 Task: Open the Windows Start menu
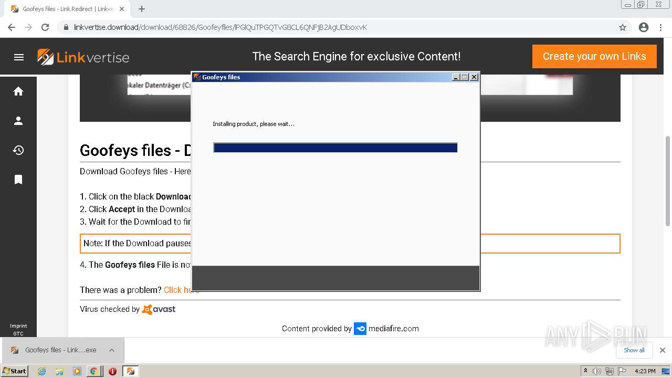(x=15, y=371)
